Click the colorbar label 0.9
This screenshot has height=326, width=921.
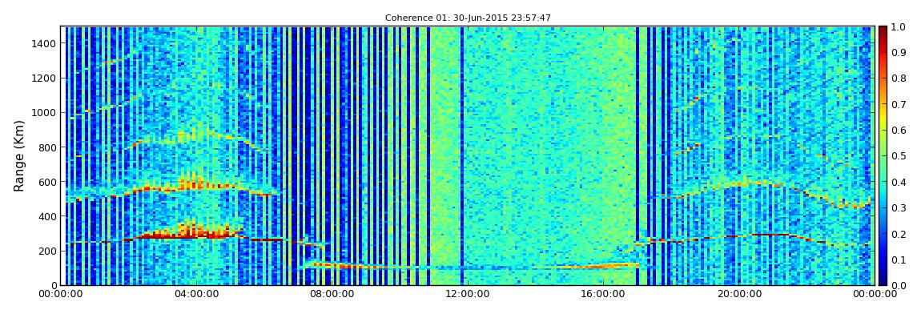(x=899, y=53)
